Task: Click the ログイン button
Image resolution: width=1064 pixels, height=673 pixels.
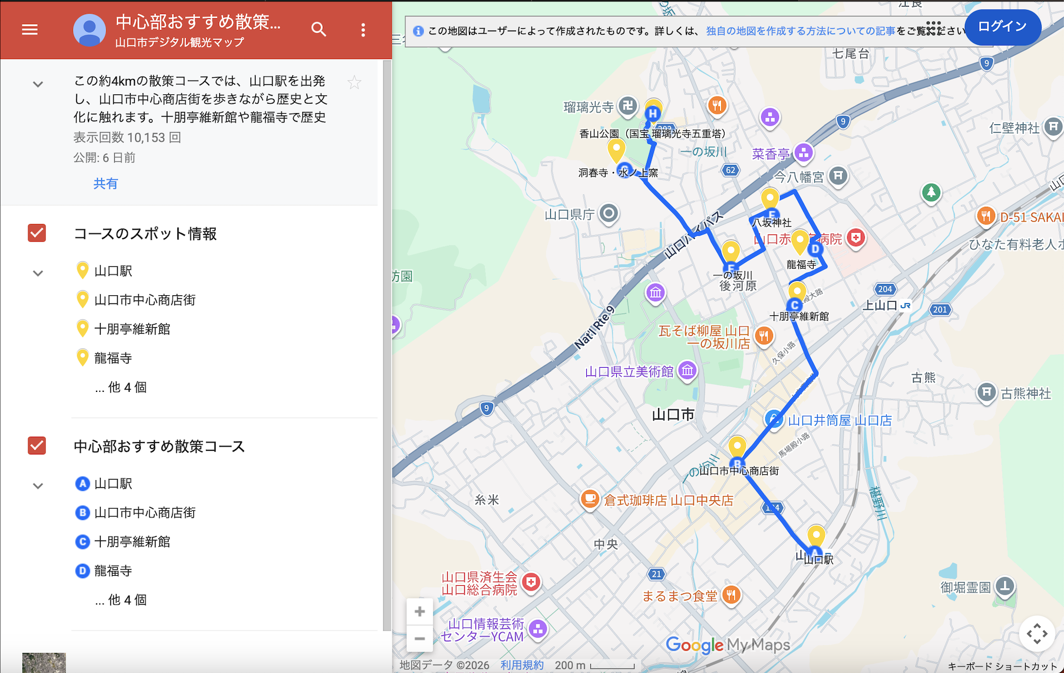Action: pyautogui.click(x=1002, y=27)
